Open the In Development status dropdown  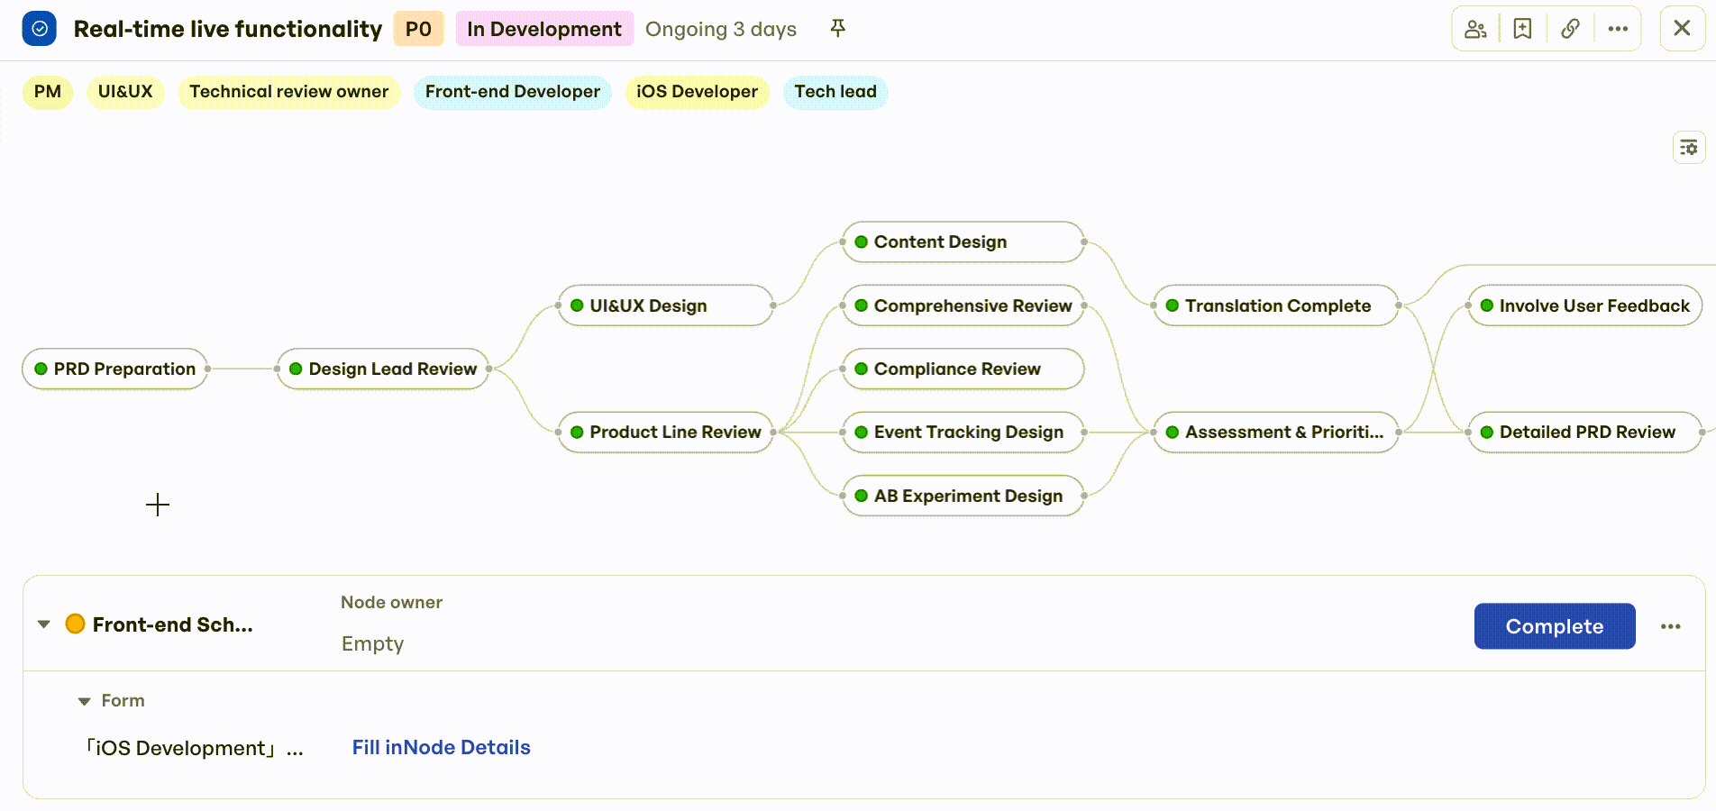click(x=544, y=29)
